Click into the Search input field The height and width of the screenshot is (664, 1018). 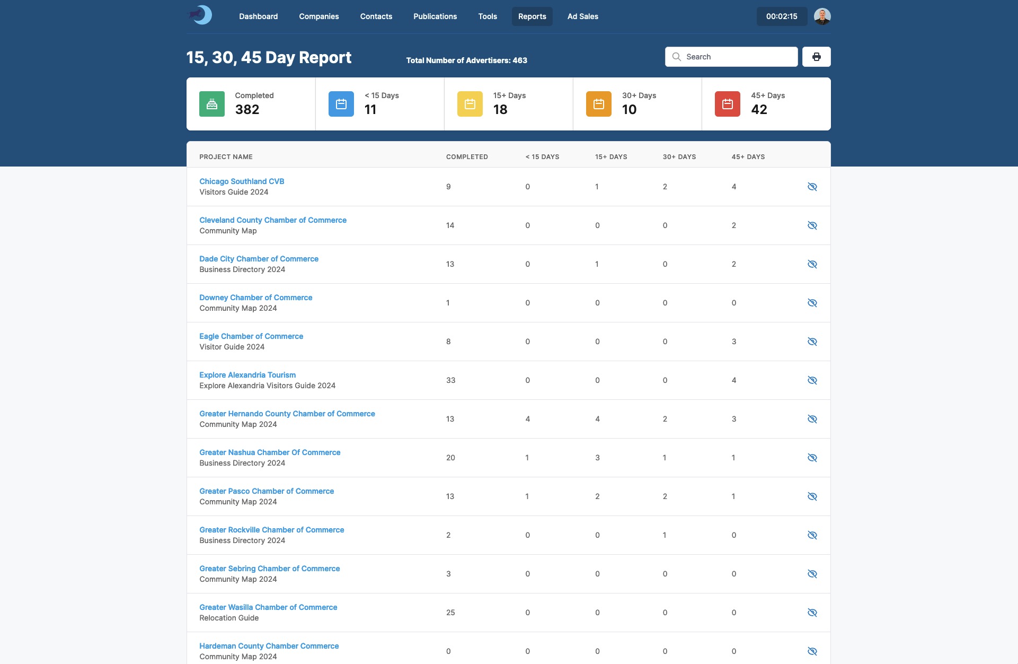[x=731, y=57]
